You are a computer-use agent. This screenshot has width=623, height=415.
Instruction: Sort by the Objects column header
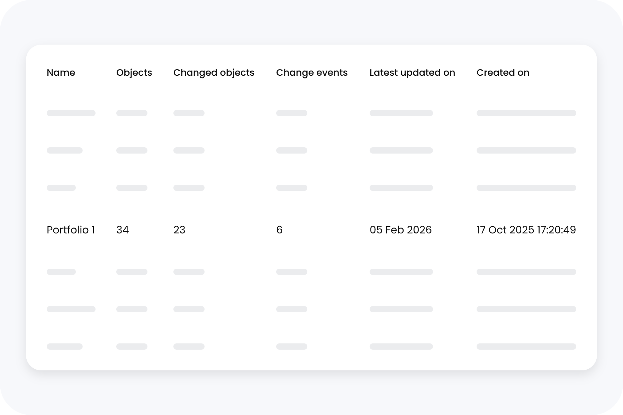tap(134, 73)
